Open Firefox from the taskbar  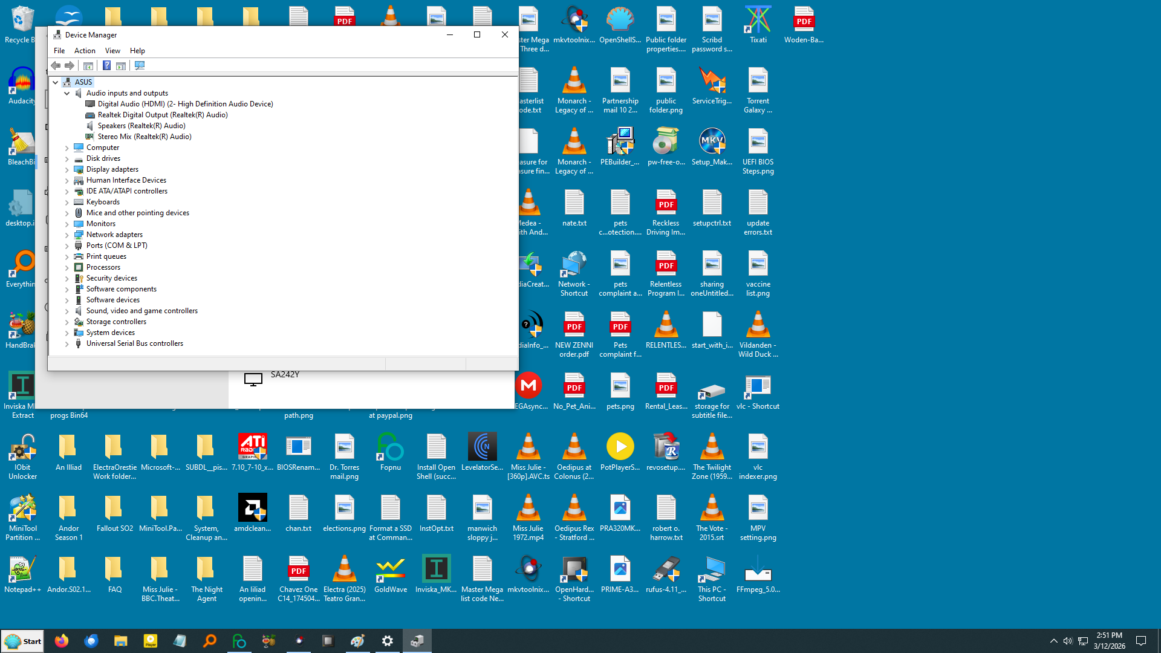tap(62, 641)
